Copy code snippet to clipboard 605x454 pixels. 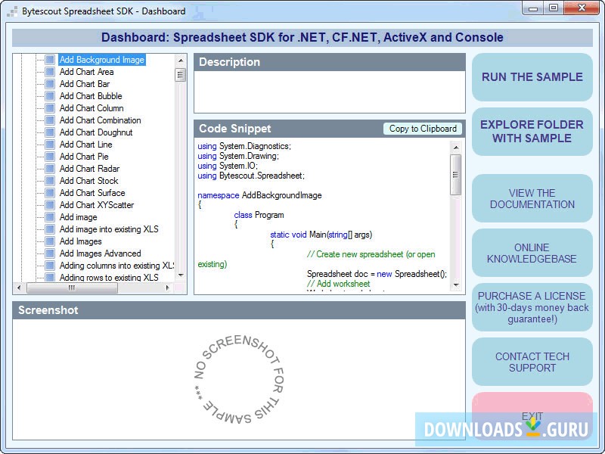[x=423, y=129]
